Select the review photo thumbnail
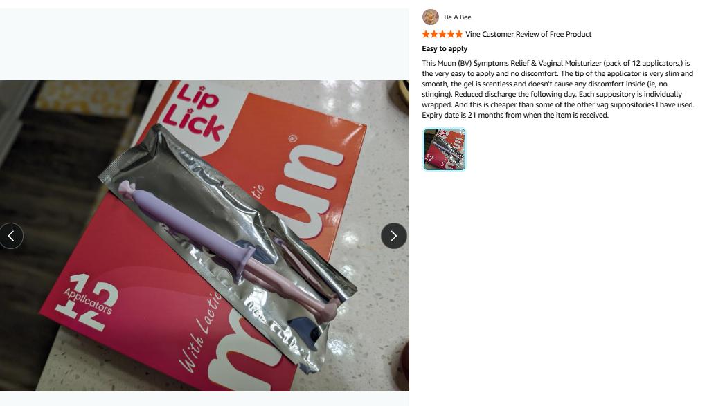Screen dimensions: 716x406 pos(445,149)
